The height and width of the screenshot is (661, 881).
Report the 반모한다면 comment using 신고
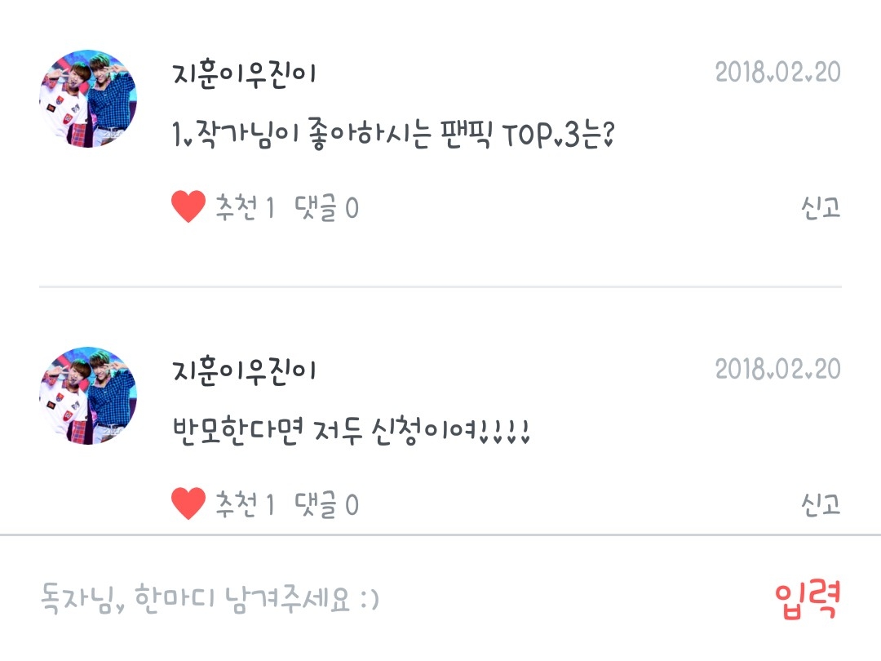[x=821, y=504]
